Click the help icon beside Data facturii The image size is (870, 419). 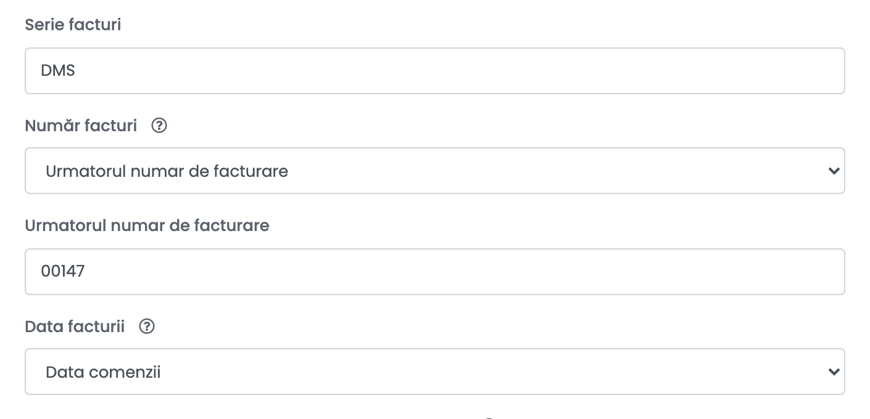(x=147, y=326)
